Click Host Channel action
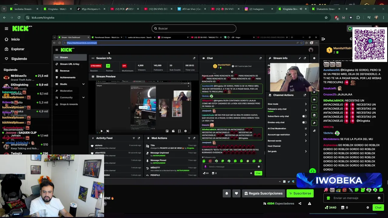 (274, 146)
